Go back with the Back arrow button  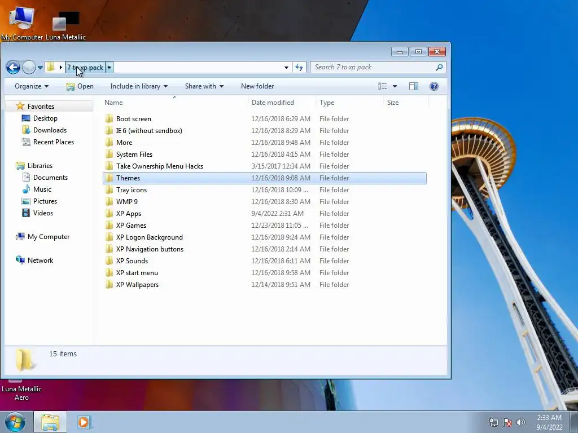tap(13, 68)
